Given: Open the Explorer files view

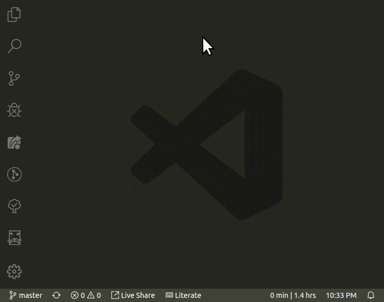Looking at the screenshot, I should 14,14.
